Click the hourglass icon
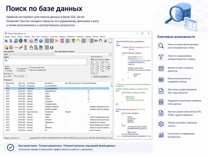The height and width of the screenshot is (156, 208). tap(25, 47)
